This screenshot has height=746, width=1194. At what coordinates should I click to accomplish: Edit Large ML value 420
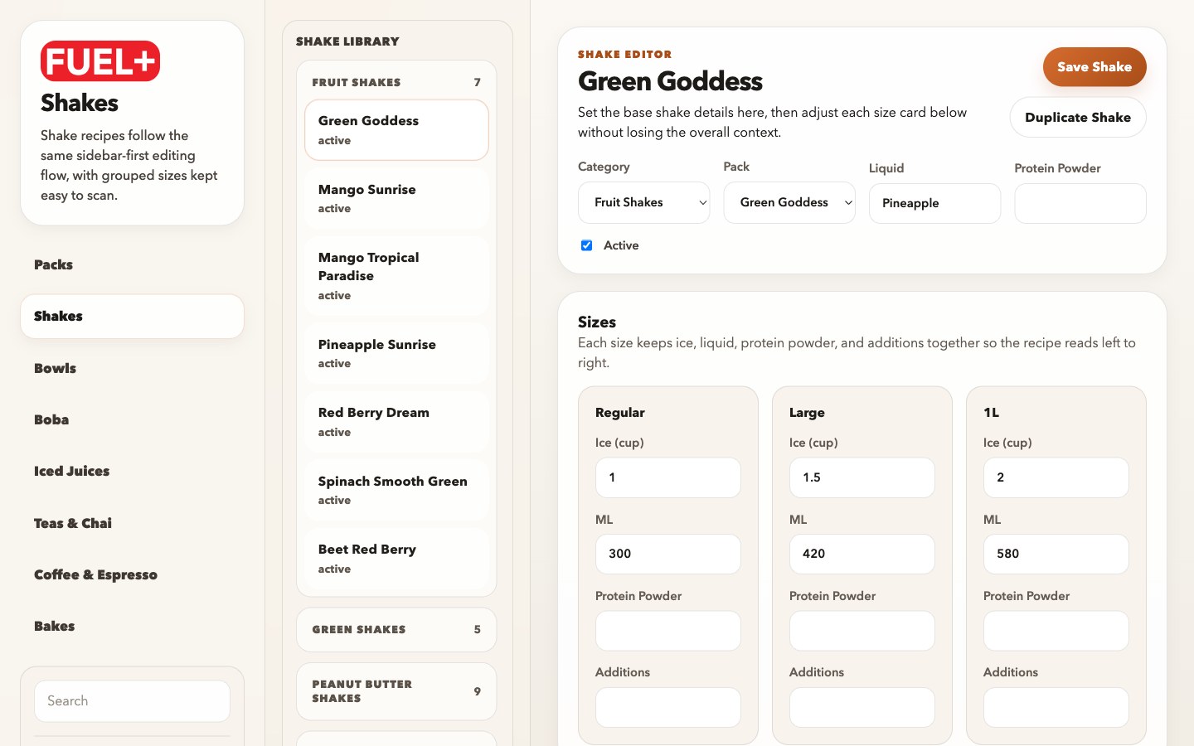click(x=862, y=554)
